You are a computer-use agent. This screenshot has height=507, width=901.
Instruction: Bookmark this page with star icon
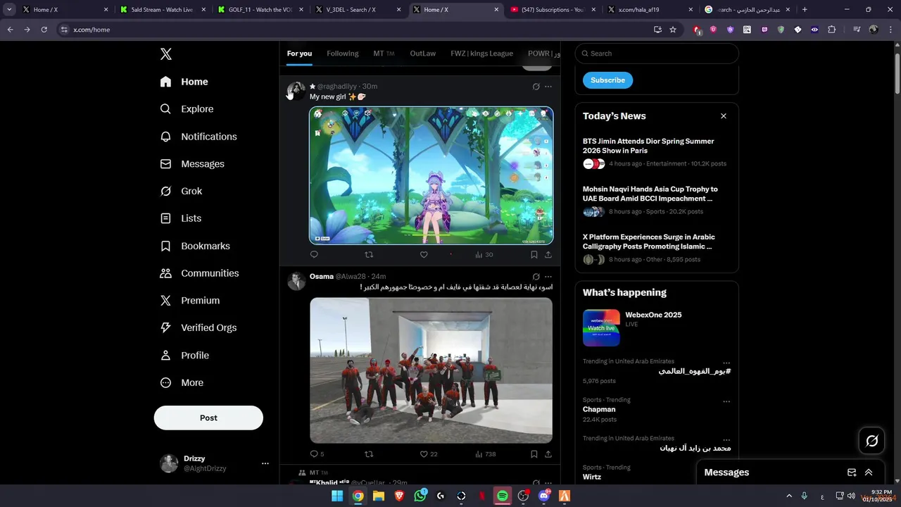[x=673, y=30]
